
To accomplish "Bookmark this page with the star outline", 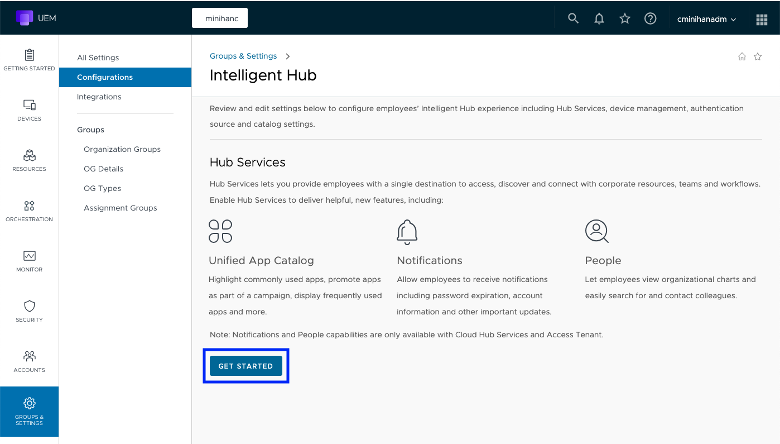I will [758, 56].
